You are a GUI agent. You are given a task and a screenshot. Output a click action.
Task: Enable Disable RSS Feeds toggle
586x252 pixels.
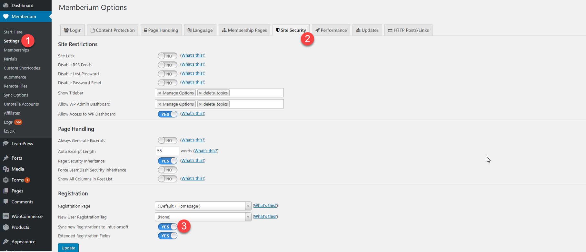pyautogui.click(x=168, y=65)
